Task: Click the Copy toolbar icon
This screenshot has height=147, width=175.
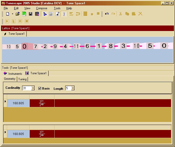Action: tap(127, 14)
